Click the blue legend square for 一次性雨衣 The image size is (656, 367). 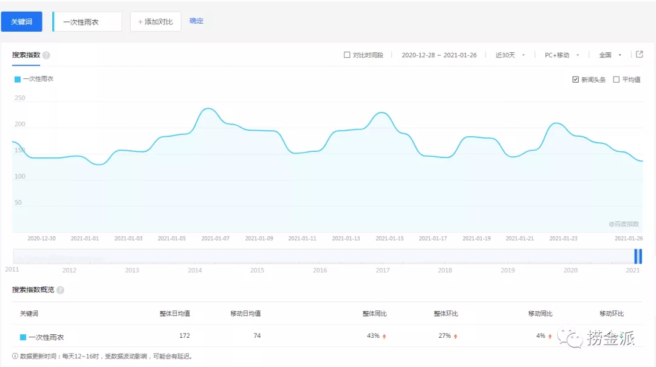click(x=18, y=79)
